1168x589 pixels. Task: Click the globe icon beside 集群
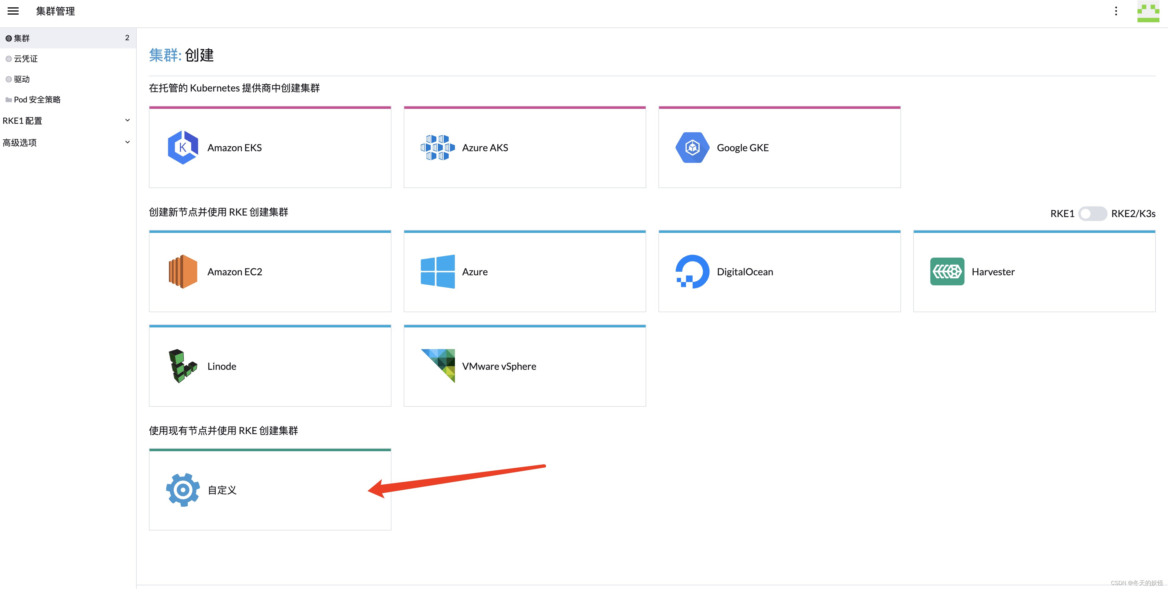click(9, 38)
